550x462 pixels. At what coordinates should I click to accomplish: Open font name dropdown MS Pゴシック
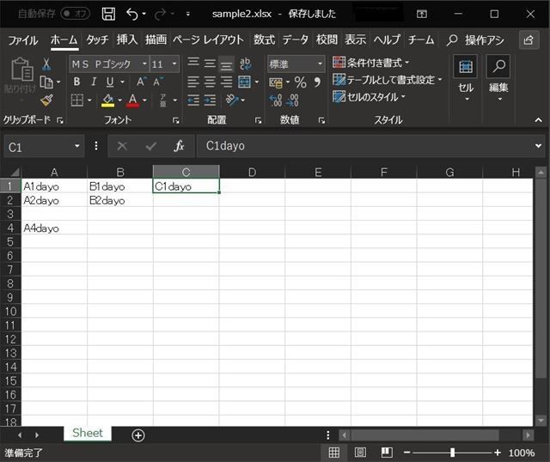click(144, 64)
